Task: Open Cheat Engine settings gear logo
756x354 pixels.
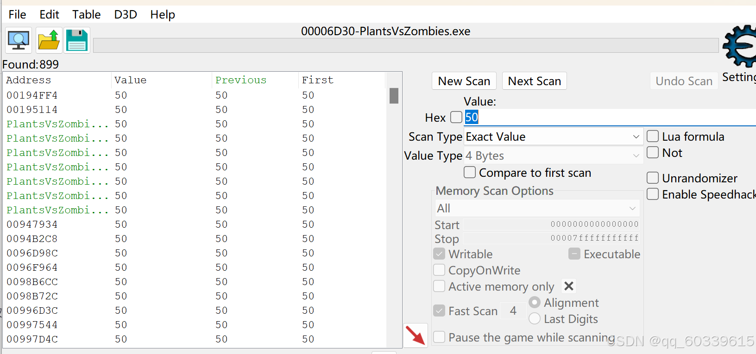Action: click(740, 46)
